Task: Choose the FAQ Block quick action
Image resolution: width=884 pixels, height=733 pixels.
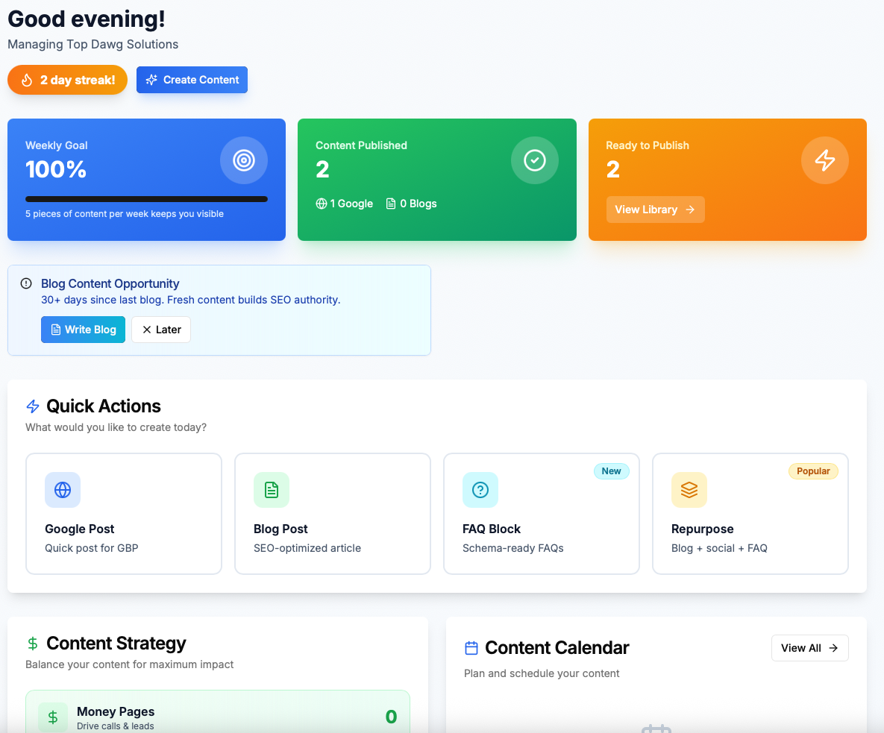Action: click(x=542, y=514)
